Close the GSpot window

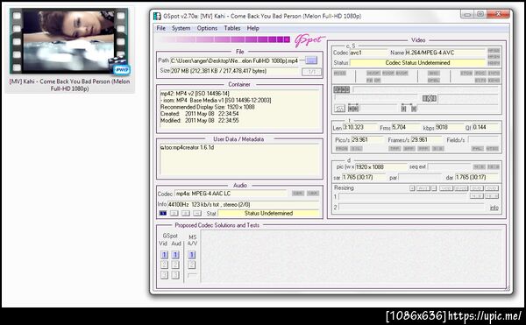498,14
